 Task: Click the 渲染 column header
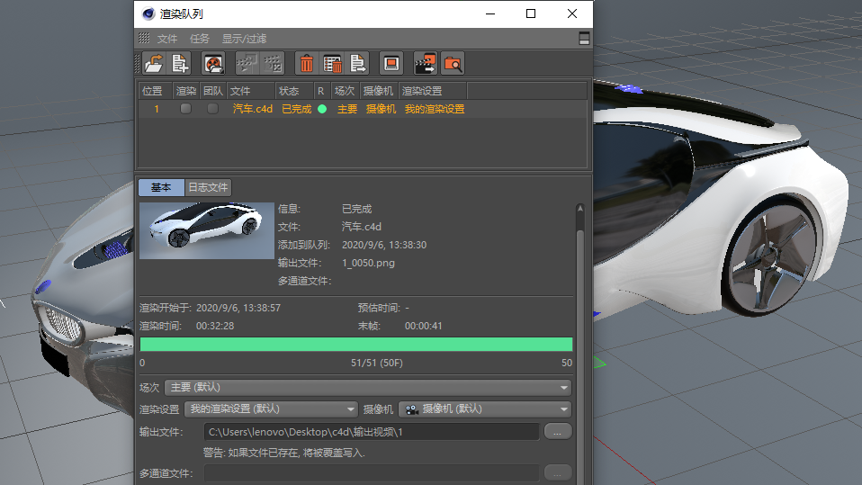point(186,91)
